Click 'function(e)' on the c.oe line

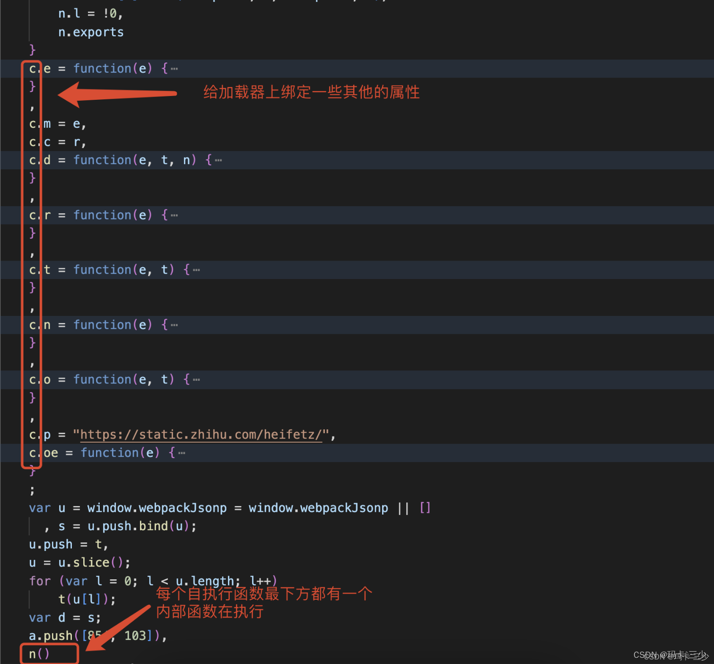[120, 453]
